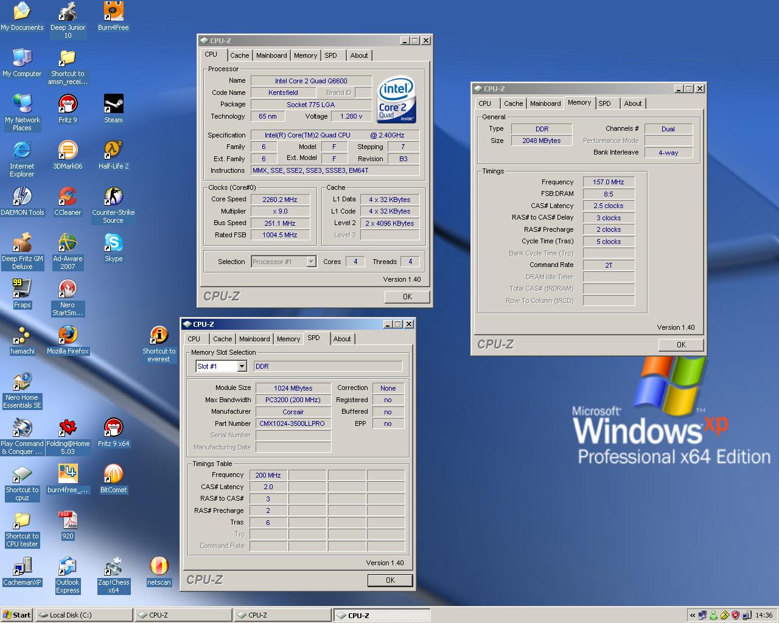Switch to Cache tab in CPU window
The image size is (779, 623).
pyautogui.click(x=239, y=55)
